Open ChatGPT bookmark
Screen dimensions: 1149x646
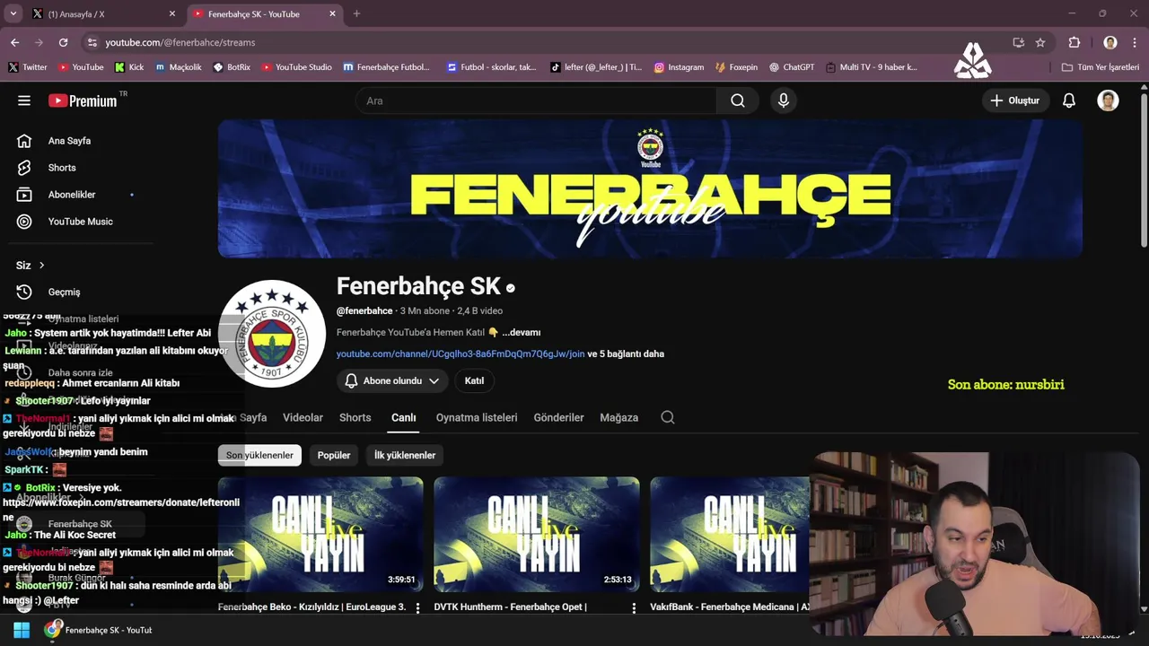[792, 67]
